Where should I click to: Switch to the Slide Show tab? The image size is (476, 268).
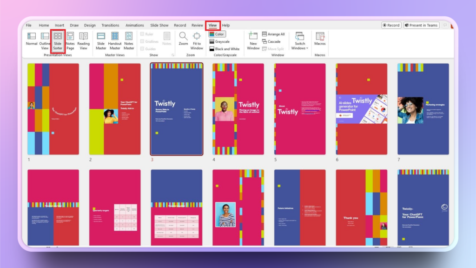(159, 25)
